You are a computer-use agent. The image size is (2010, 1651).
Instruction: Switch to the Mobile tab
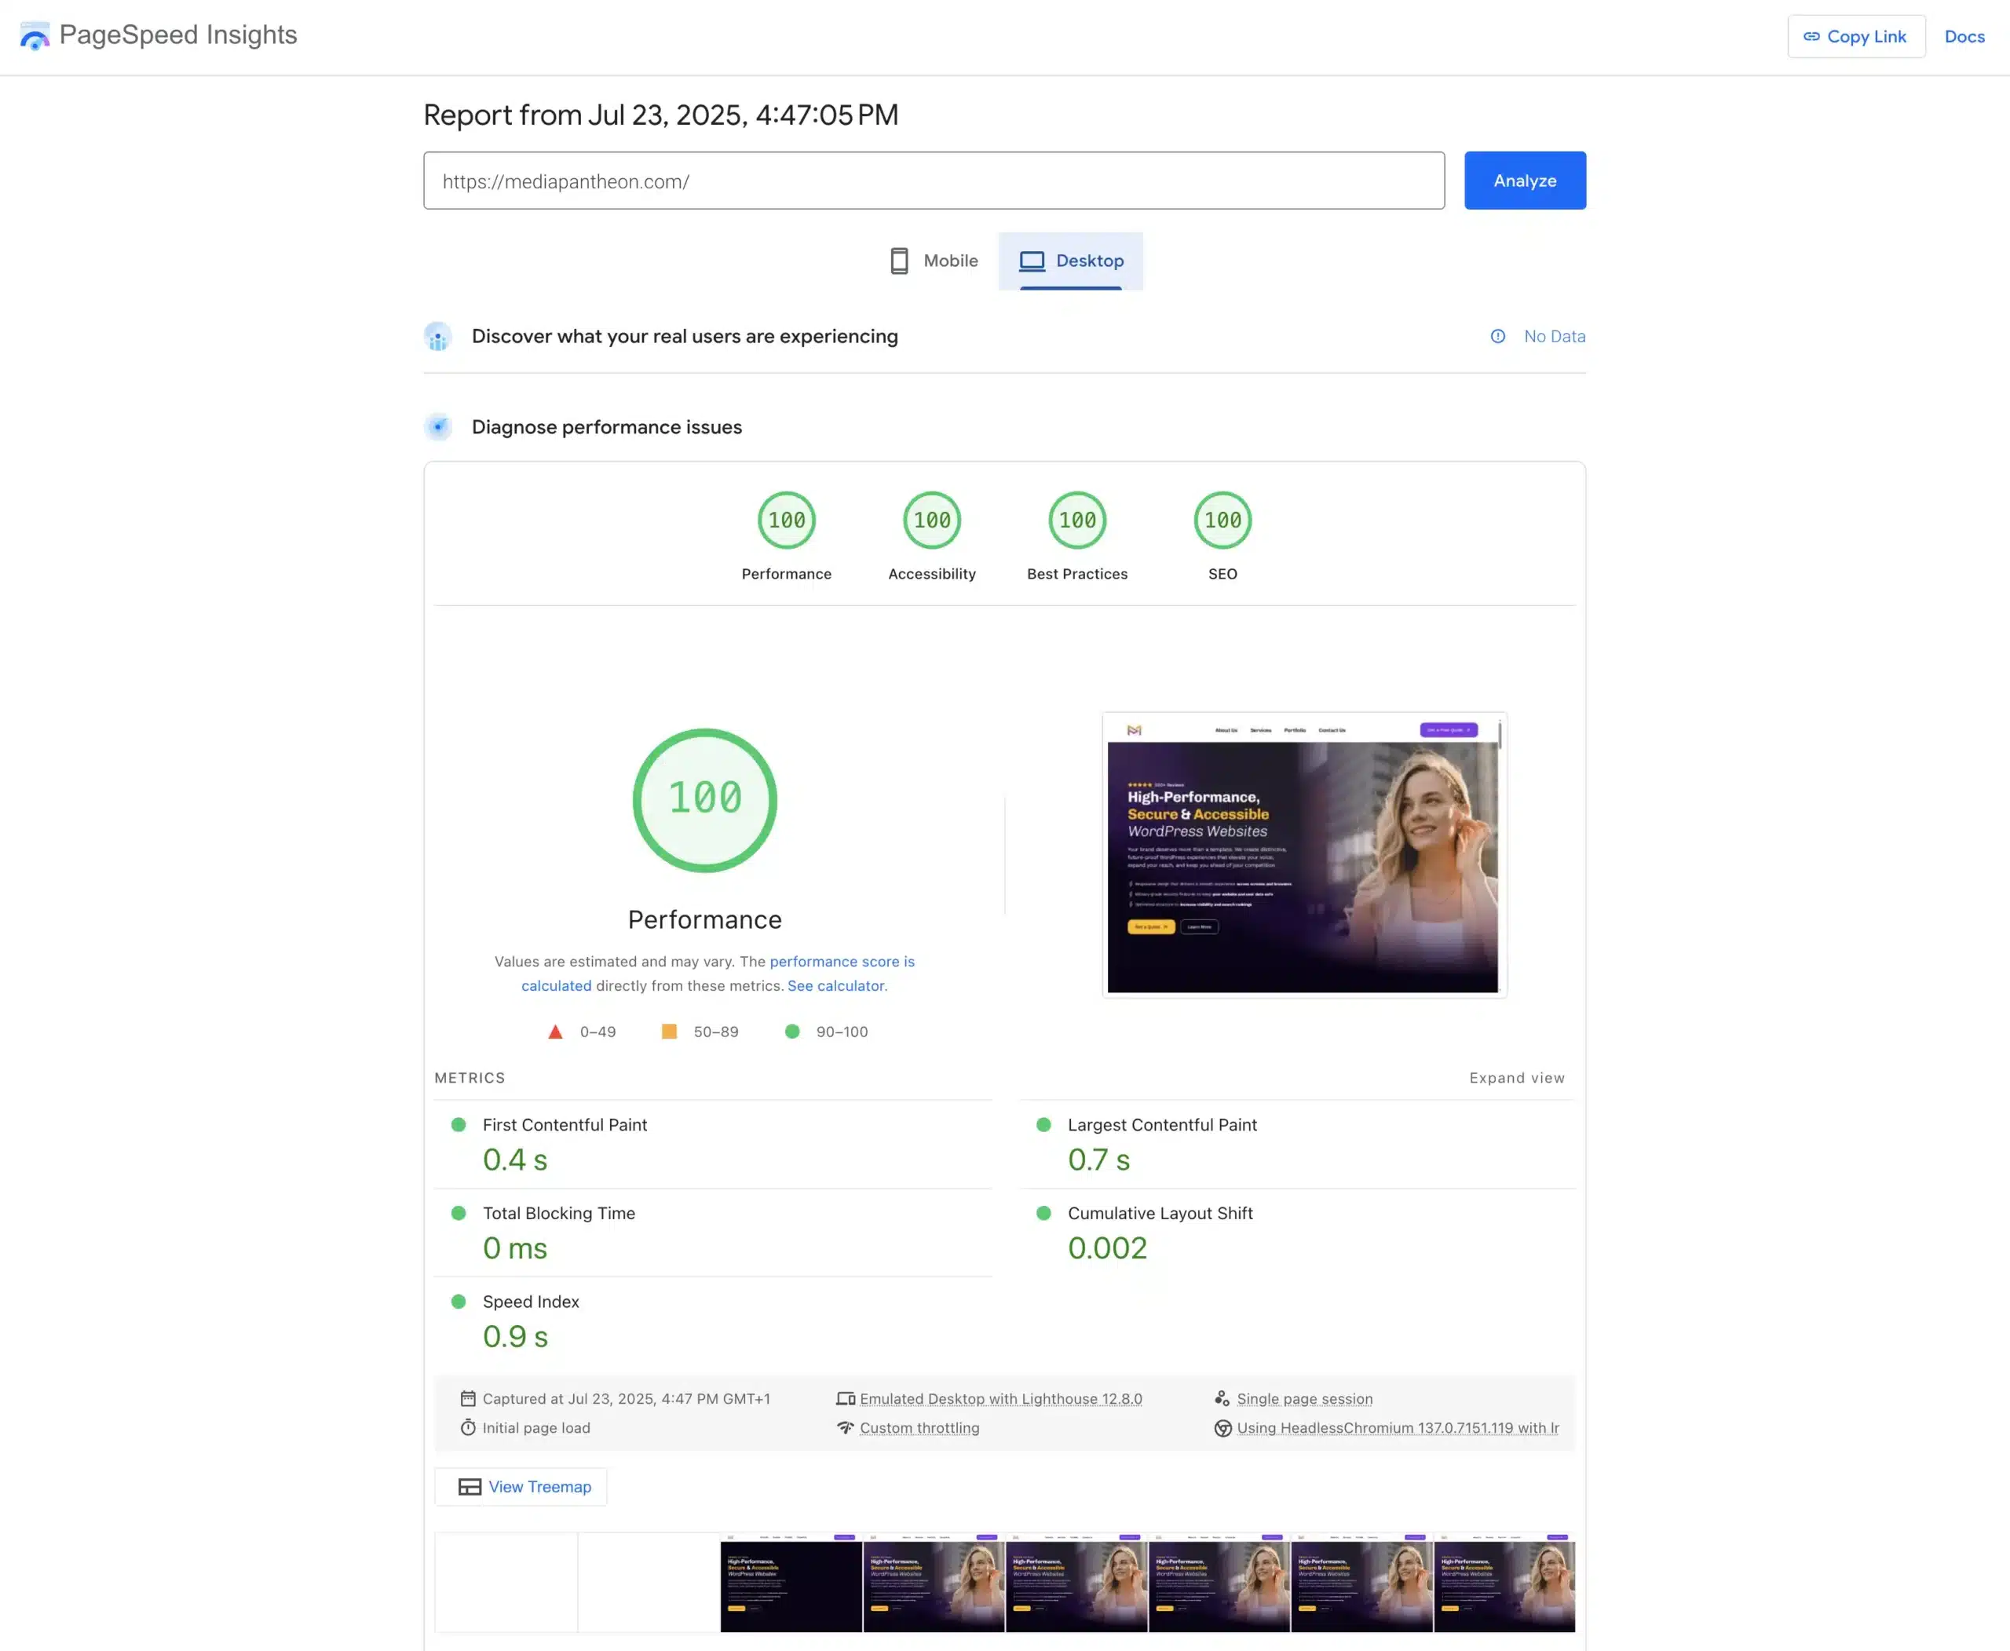click(x=934, y=261)
